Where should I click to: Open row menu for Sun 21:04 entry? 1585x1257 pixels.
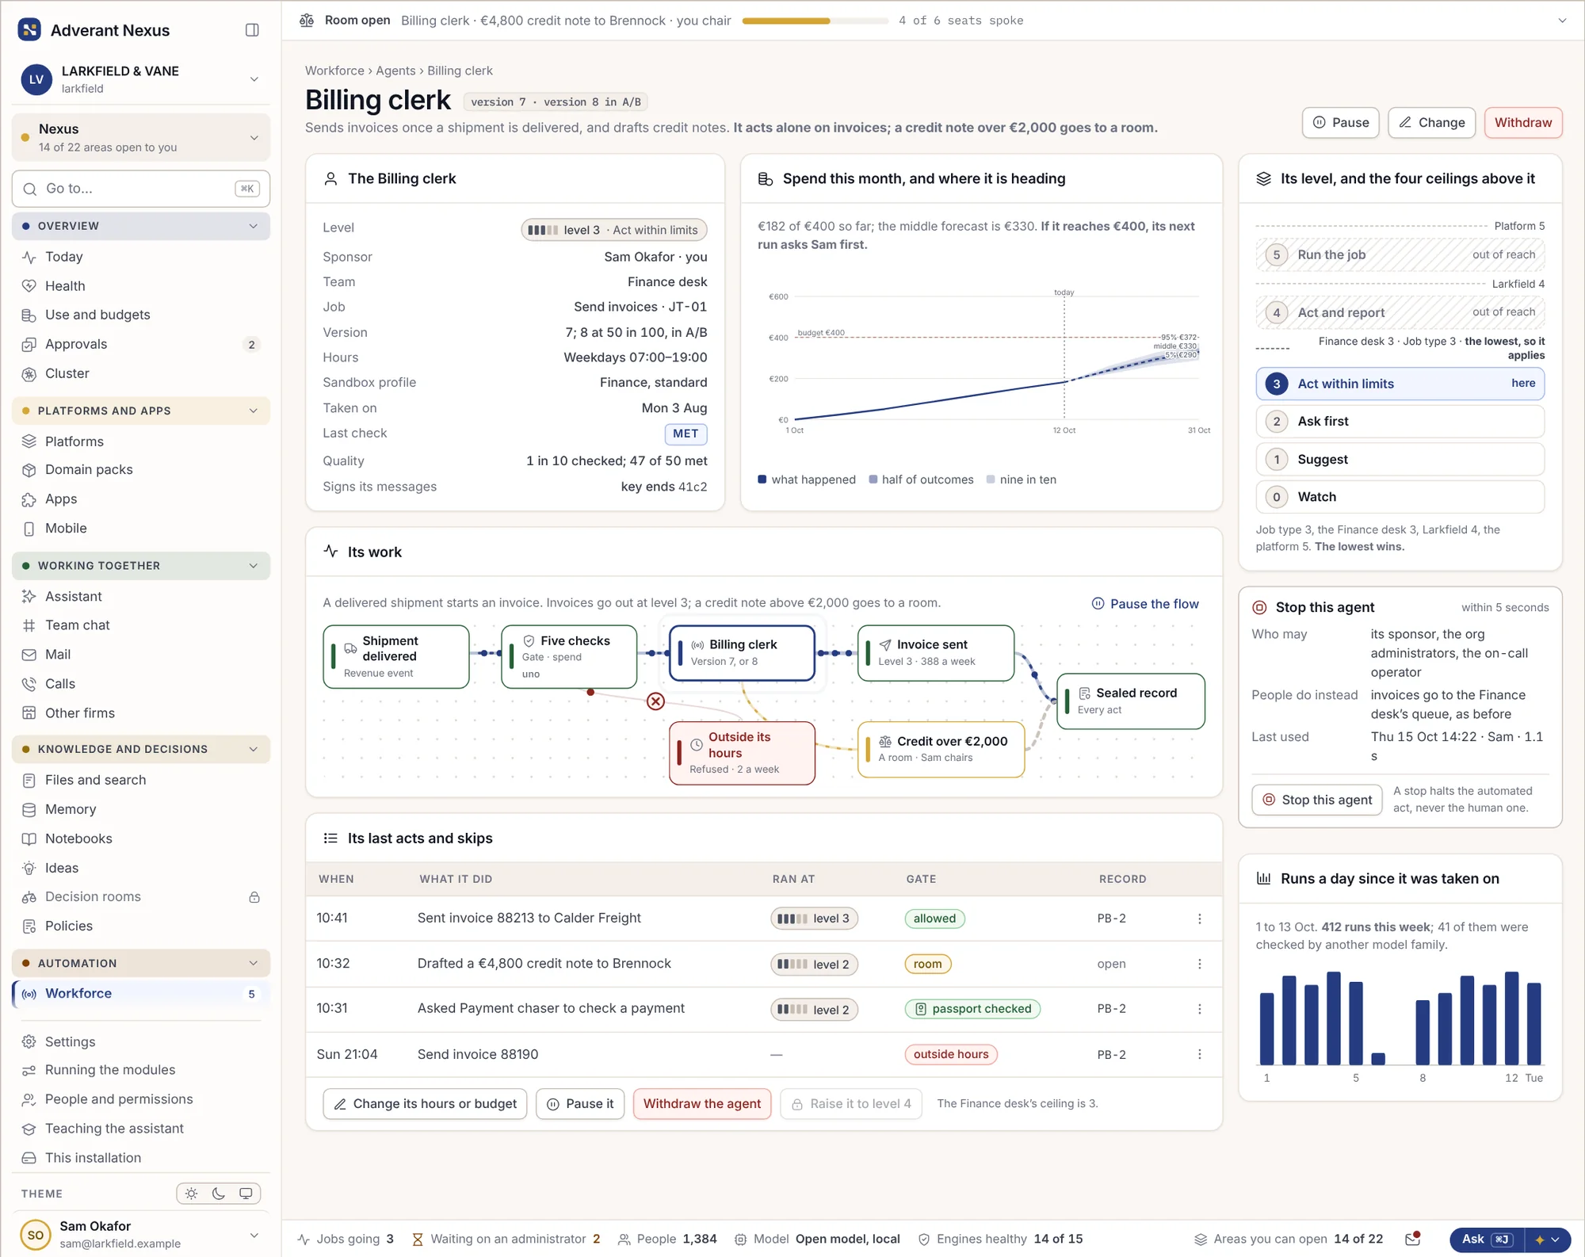click(1200, 1055)
